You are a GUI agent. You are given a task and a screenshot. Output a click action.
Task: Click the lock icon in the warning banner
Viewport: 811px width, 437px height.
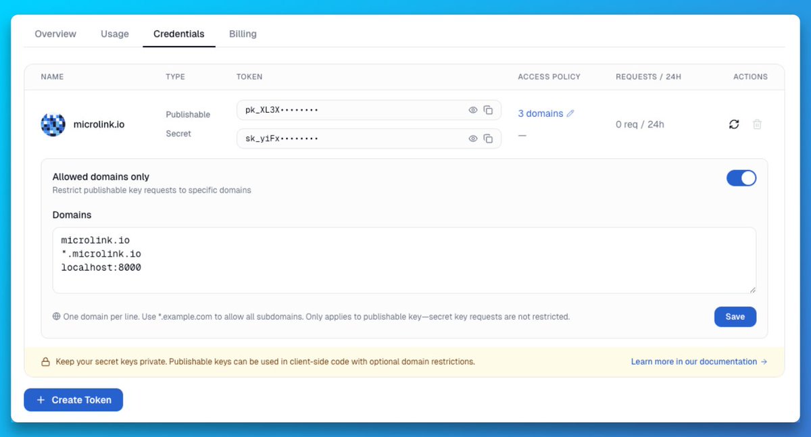pos(46,362)
